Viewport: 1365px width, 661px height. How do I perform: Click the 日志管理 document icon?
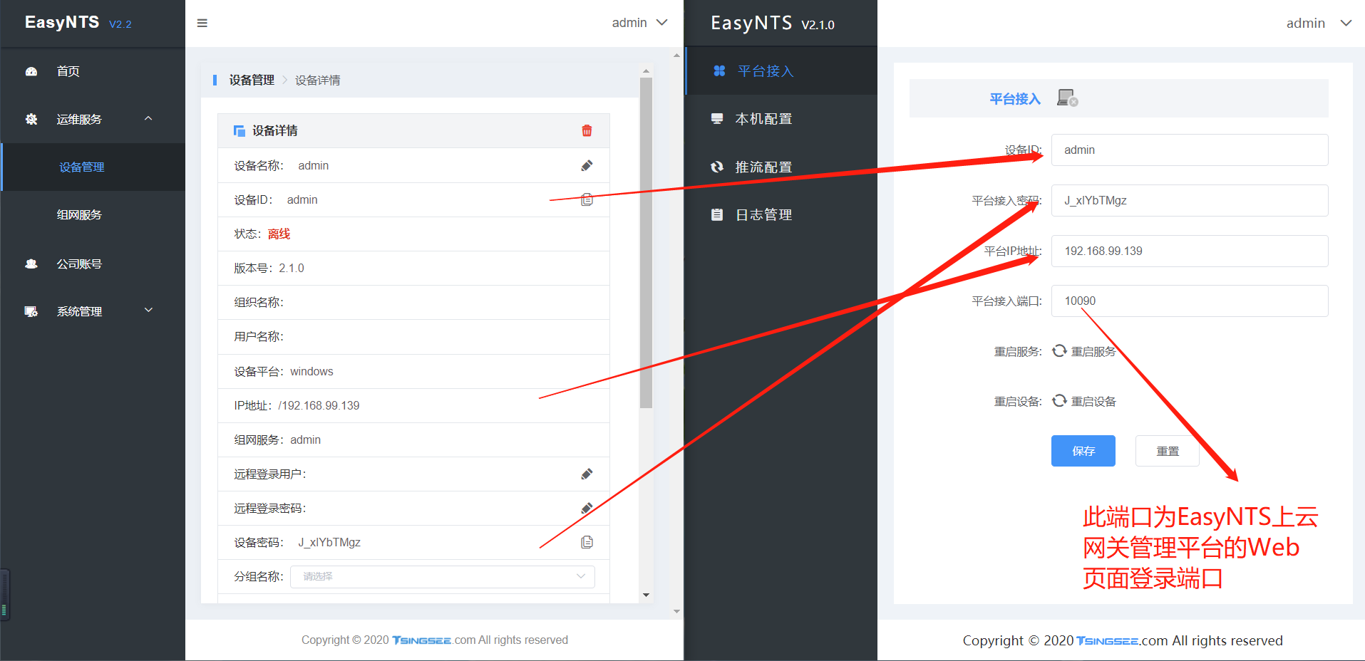[x=717, y=214]
